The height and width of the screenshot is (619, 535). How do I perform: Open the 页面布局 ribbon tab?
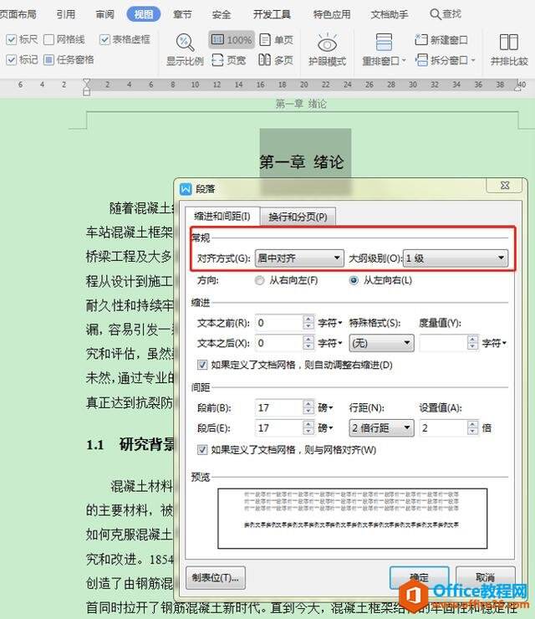(18, 14)
